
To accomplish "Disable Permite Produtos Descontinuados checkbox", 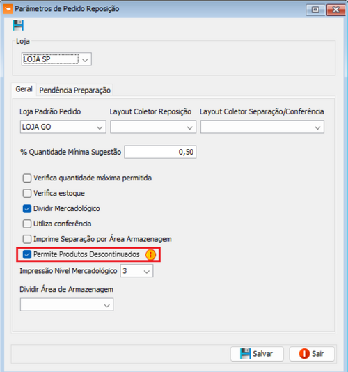I will 27,254.
